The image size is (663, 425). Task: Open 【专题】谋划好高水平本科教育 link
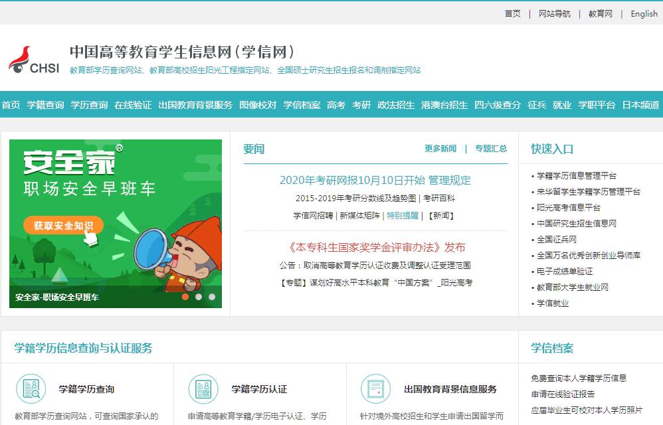[x=375, y=283]
